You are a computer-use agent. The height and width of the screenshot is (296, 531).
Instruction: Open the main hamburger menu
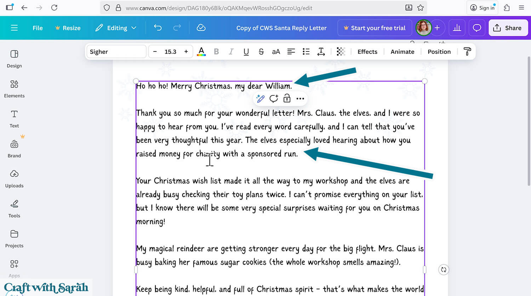[x=14, y=28]
